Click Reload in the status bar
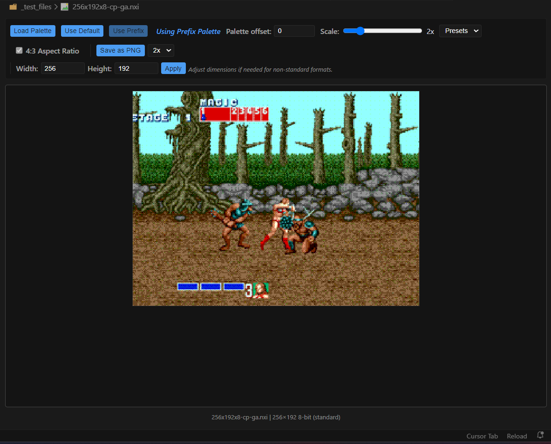The image size is (551, 444). (517, 436)
